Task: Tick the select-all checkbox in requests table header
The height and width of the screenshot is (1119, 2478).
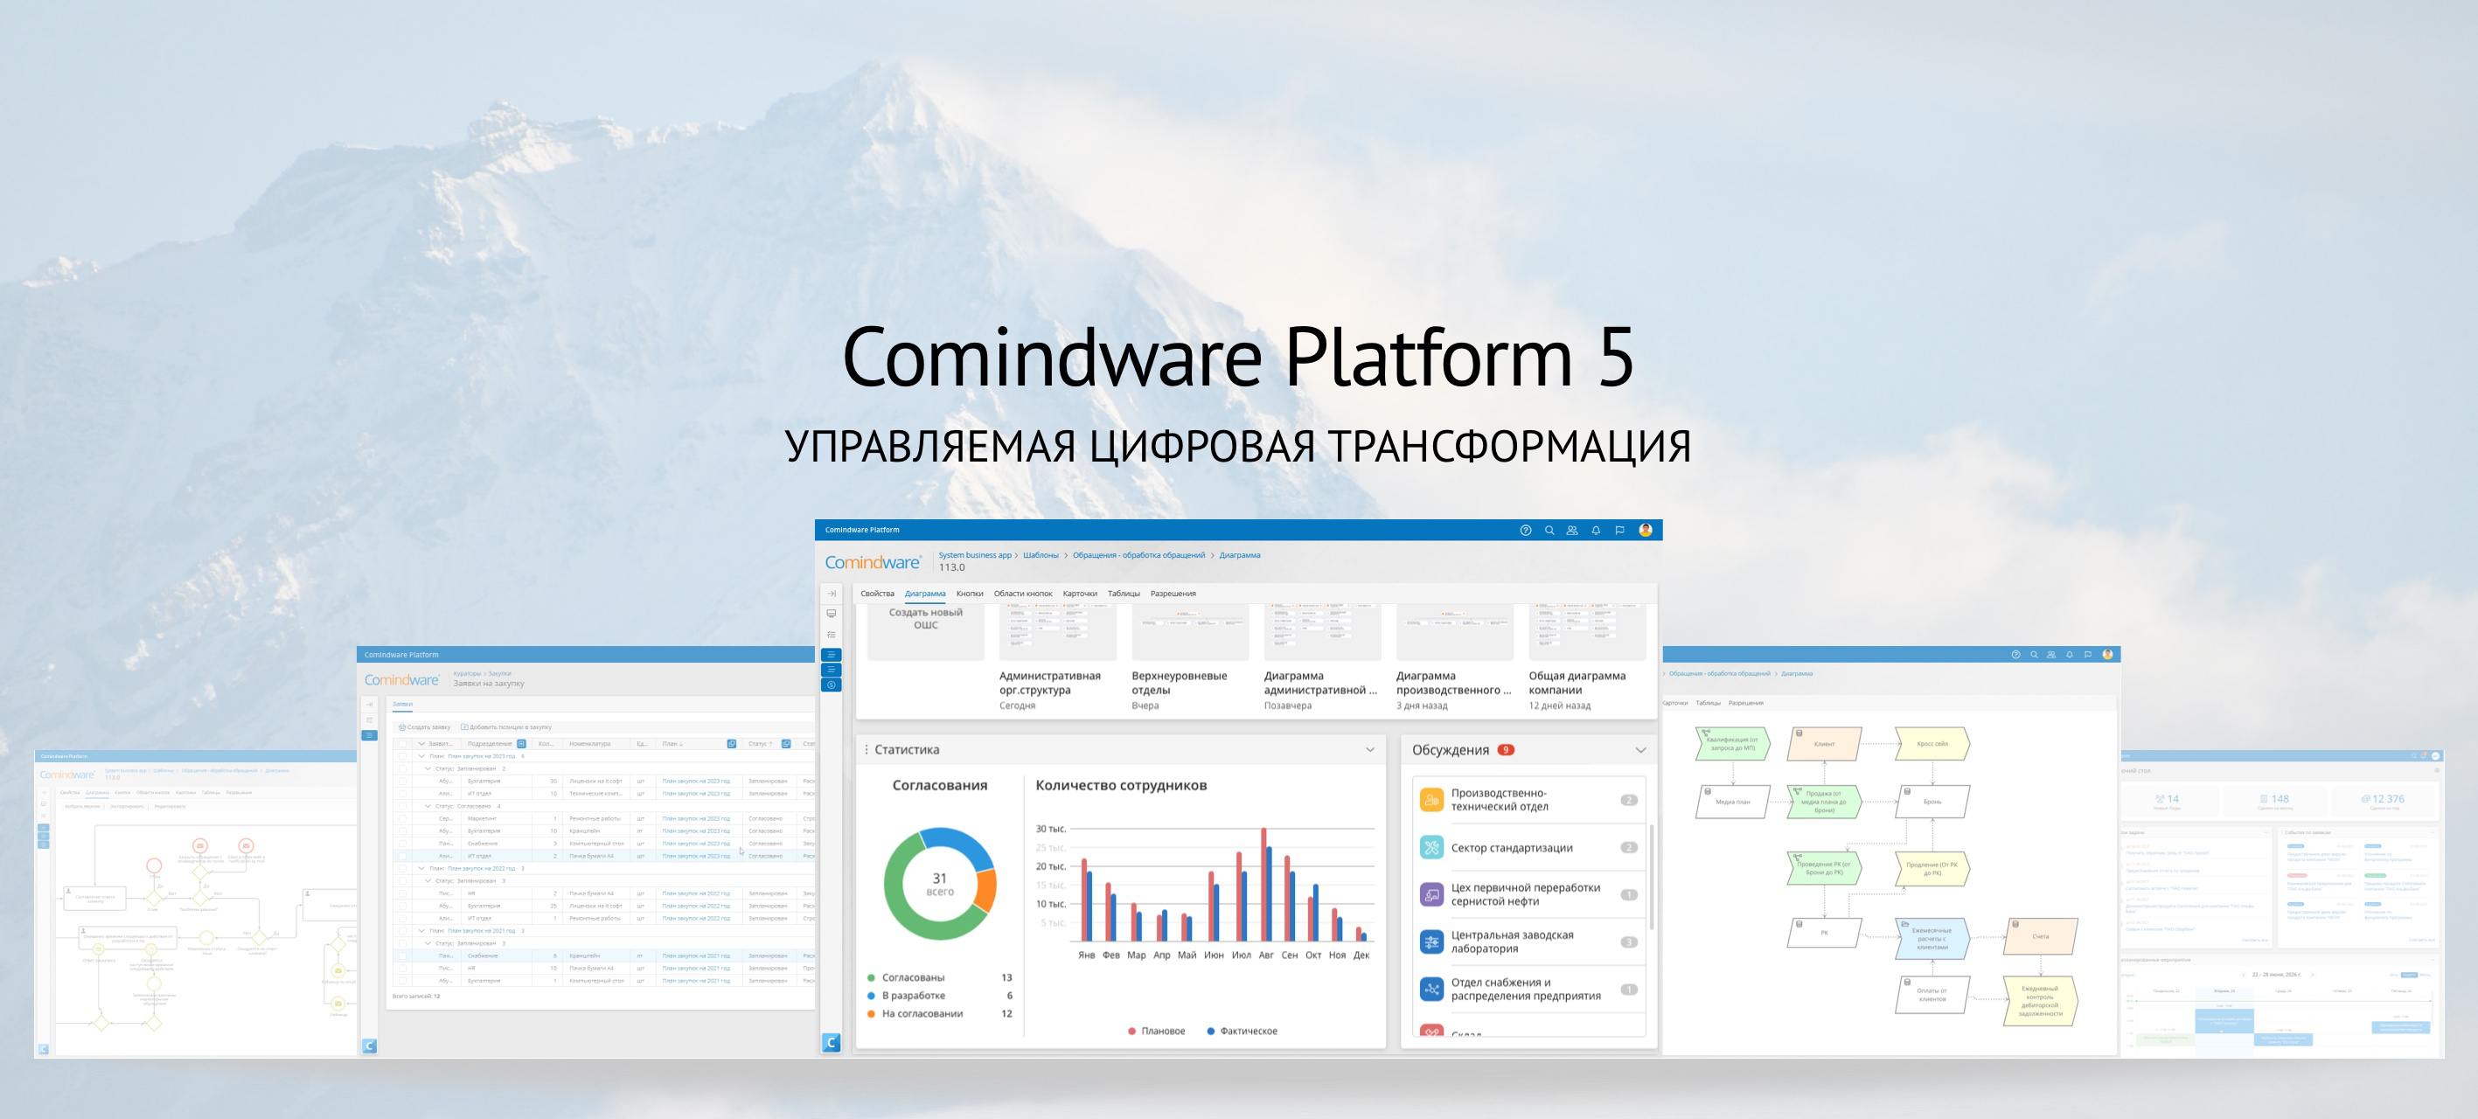Action: (x=402, y=744)
